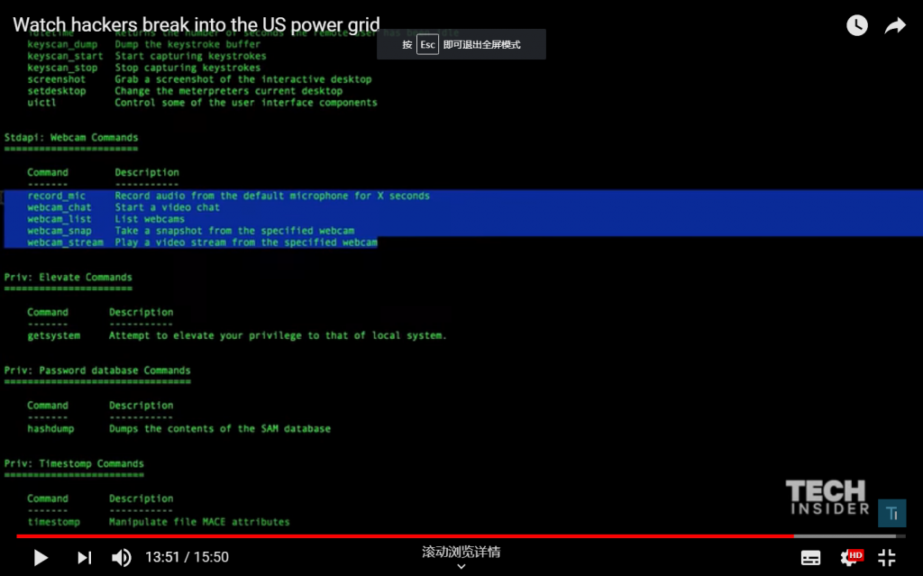Screen dimensions: 923x576
Task: Click the red video progress bar
Action: pyautogui.click(x=405, y=536)
